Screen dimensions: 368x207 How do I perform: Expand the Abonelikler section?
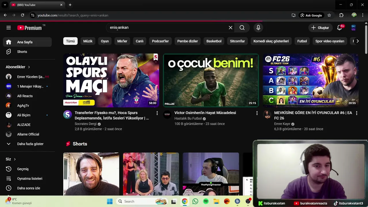[x=18, y=67]
